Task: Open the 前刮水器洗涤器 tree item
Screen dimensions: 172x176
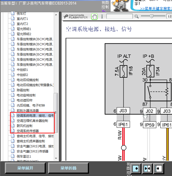Action: [28, 111]
